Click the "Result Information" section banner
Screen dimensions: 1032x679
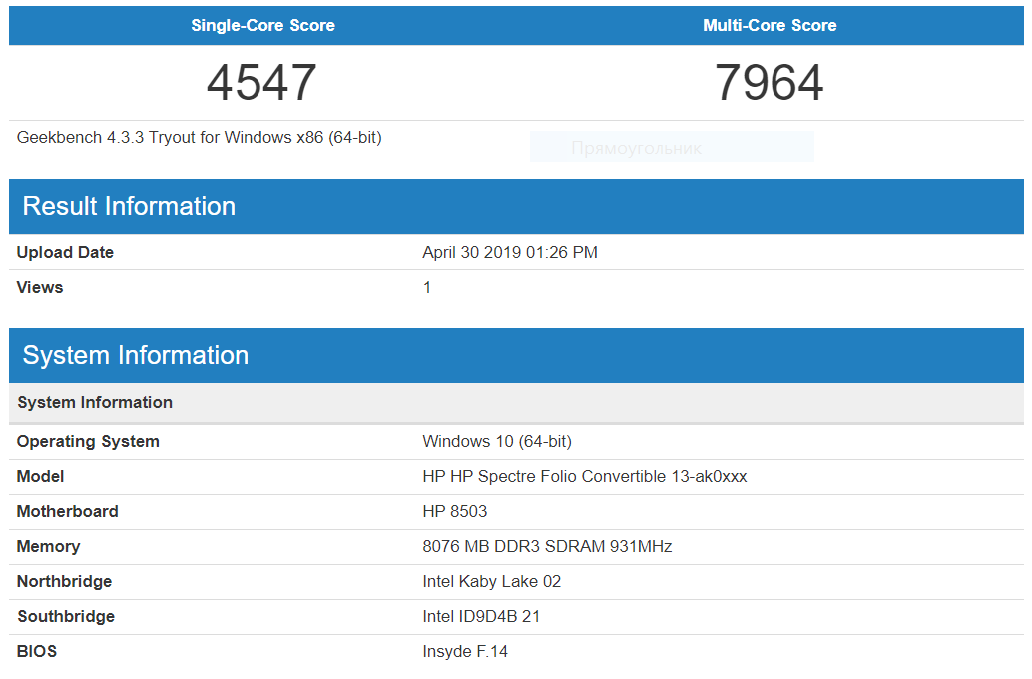516,206
